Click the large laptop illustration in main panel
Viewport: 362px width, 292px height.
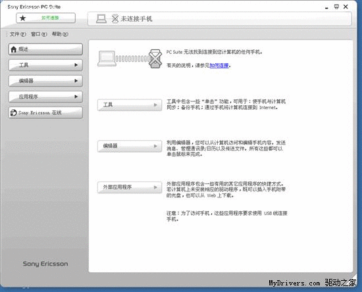coord(107,59)
